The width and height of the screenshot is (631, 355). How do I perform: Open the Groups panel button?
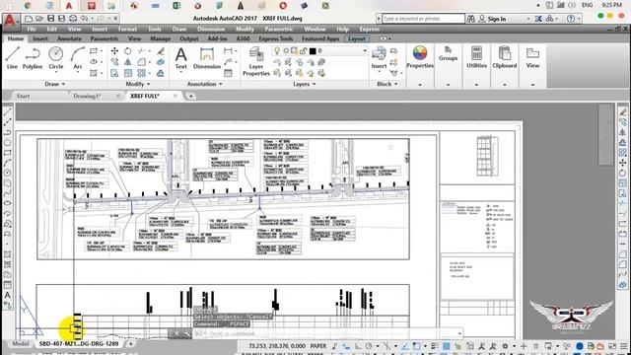pyautogui.click(x=448, y=54)
